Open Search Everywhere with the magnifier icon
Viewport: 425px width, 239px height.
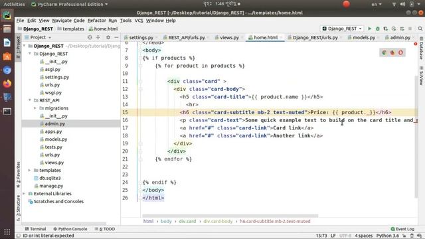pyautogui.click(x=420, y=29)
